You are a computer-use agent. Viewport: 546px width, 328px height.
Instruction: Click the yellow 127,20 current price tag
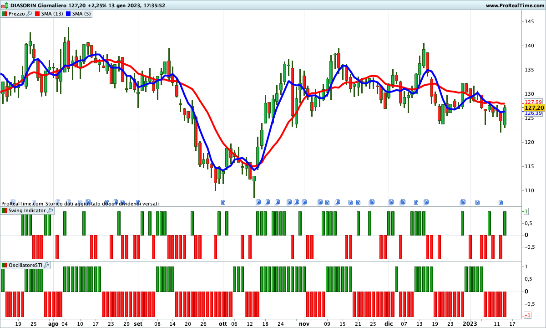click(534, 108)
